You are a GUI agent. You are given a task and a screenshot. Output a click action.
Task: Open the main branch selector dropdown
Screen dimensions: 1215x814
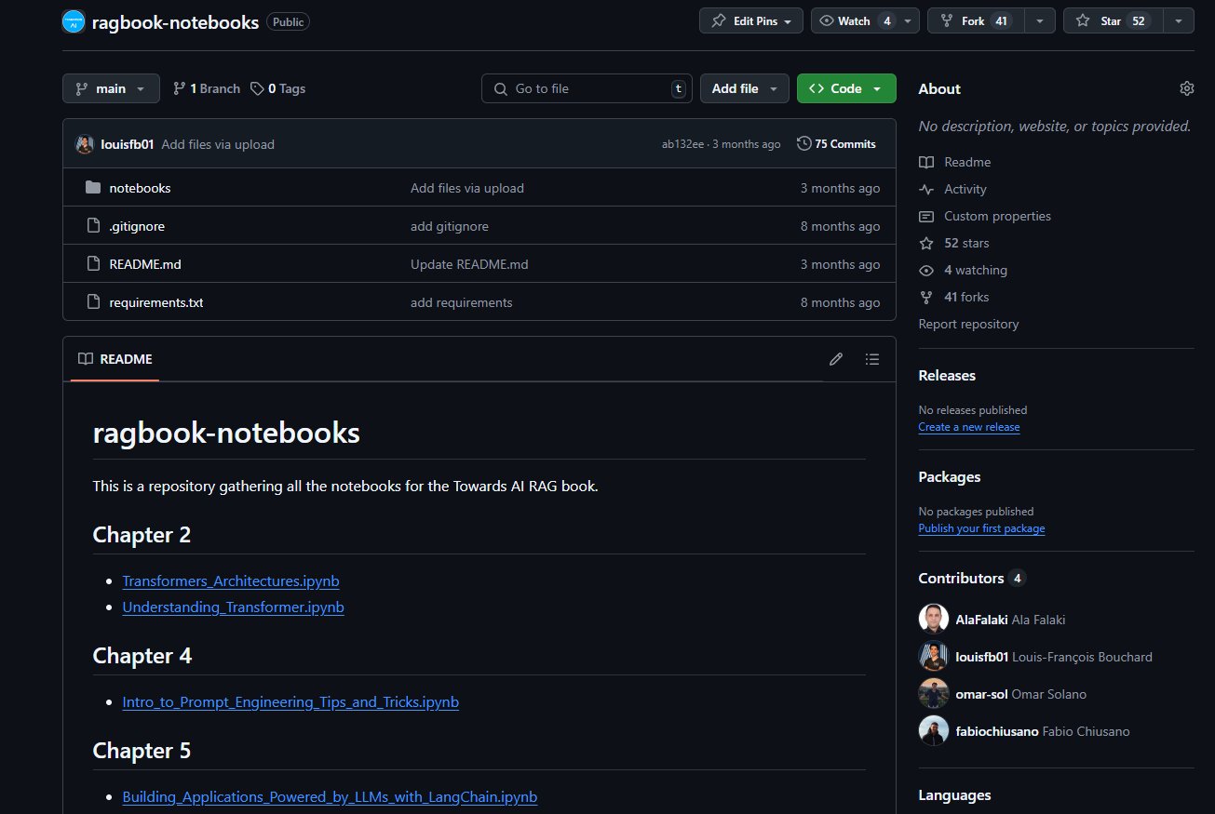point(111,88)
